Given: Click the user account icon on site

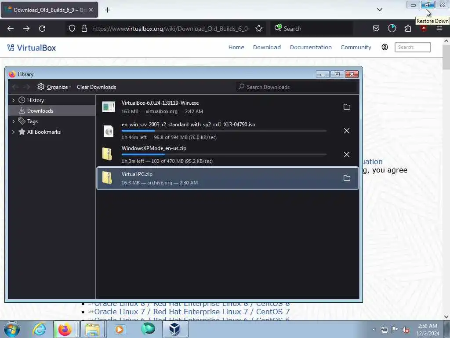Looking at the screenshot, I should [x=385, y=47].
